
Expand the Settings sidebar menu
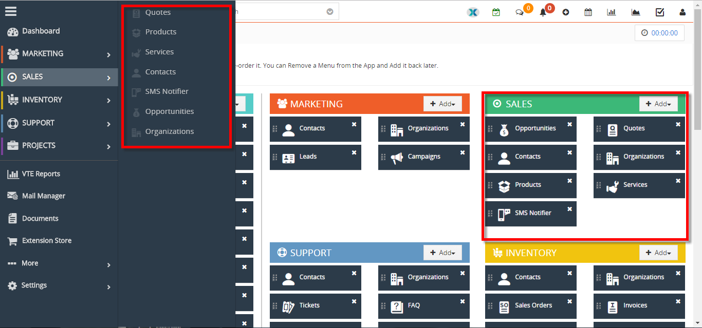coord(59,285)
